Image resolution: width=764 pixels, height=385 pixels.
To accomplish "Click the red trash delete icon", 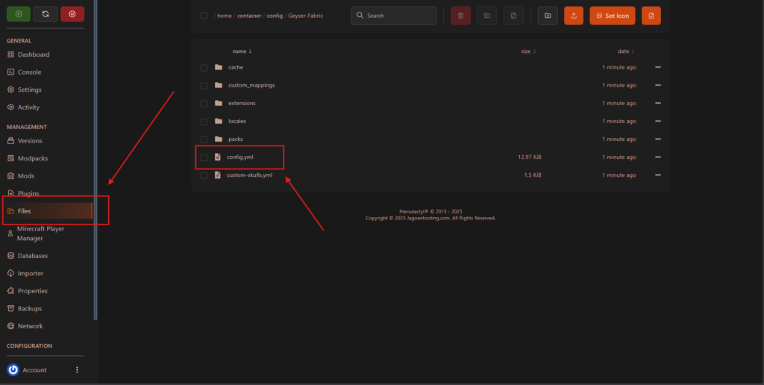I will pyautogui.click(x=460, y=16).
